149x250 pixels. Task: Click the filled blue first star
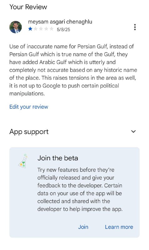point(30,29)
